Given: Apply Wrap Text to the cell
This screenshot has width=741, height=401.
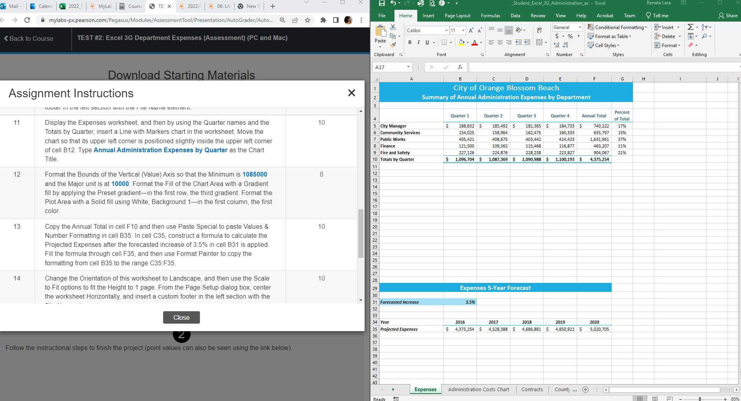Looking at the screenshot, I should tap(539, 30).
